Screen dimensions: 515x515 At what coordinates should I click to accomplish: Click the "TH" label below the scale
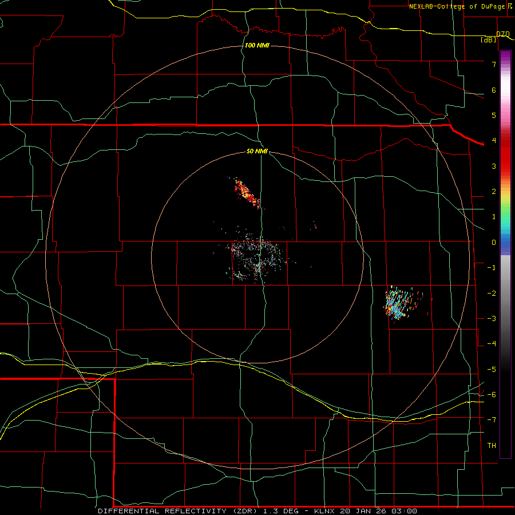[x=492, y=445]
